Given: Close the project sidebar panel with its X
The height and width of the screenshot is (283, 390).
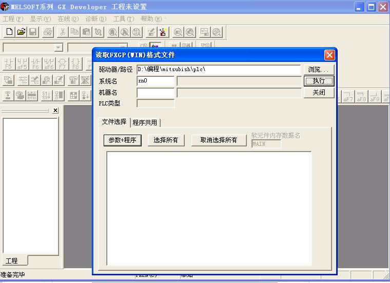Looking at the screenshot, I should (55, 111).
